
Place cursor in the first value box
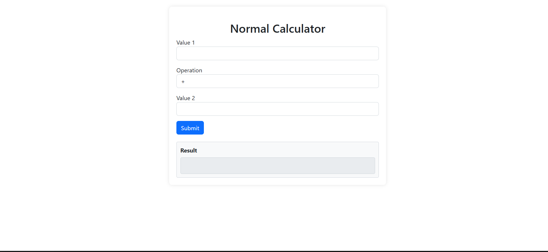[277, 54]
